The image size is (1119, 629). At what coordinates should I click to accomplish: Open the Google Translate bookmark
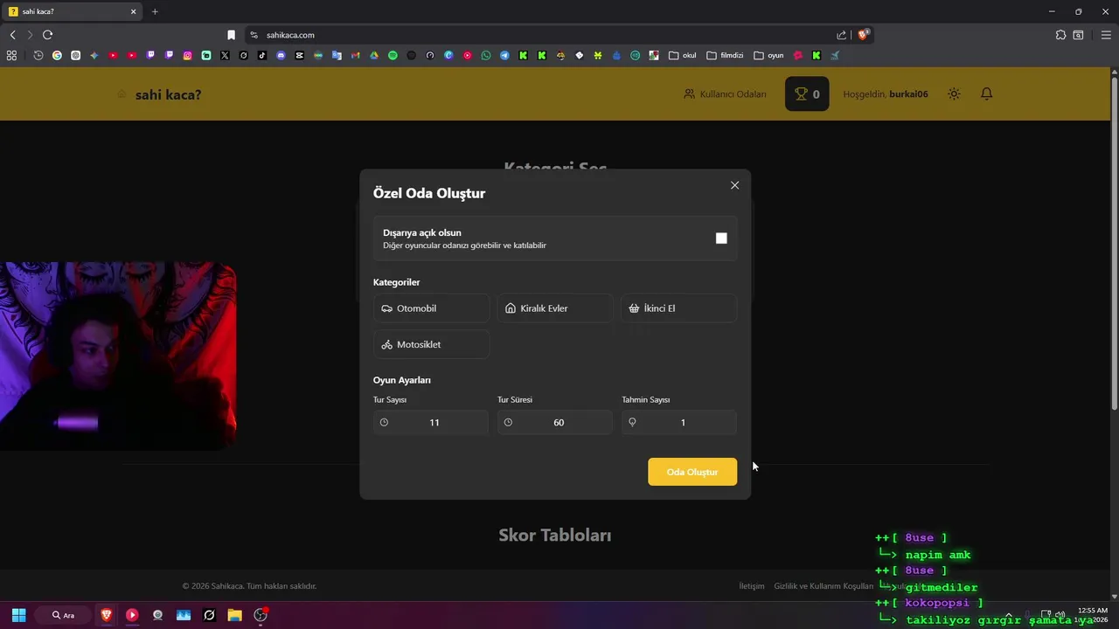pyautogui.click(x=337, y=55)
